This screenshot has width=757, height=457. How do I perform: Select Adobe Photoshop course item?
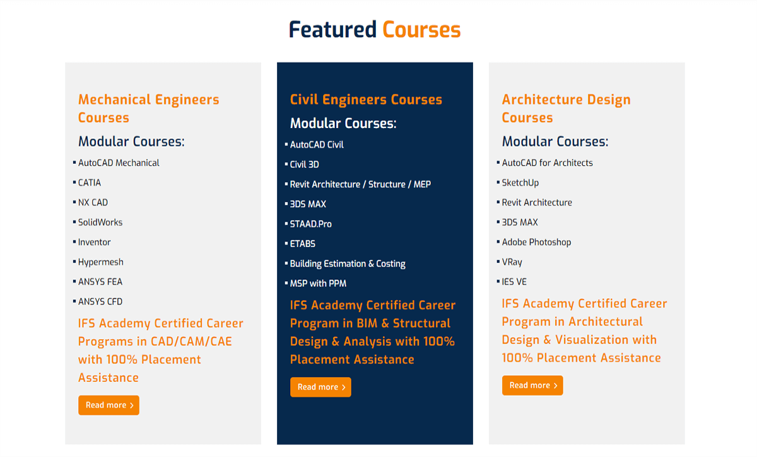(x=536, y=242)
